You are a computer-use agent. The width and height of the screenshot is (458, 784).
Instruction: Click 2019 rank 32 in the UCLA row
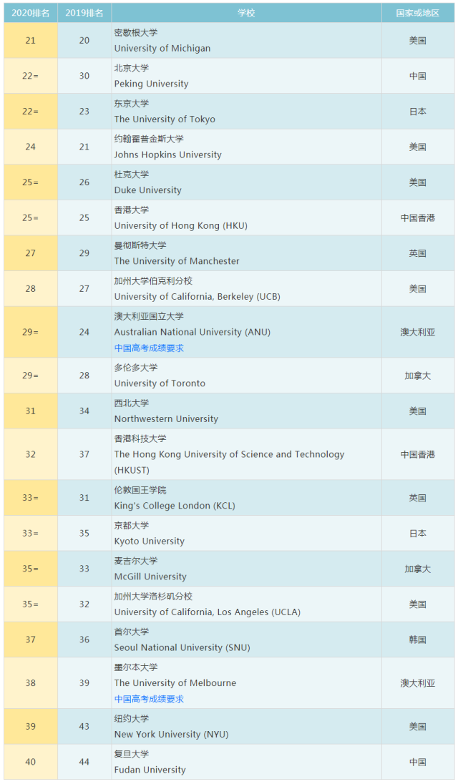[84, 604]
